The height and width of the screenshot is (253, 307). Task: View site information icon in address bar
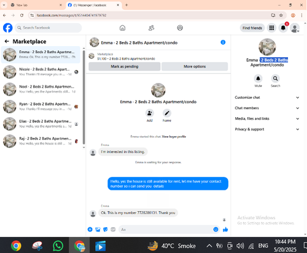[x=32, y=15]
